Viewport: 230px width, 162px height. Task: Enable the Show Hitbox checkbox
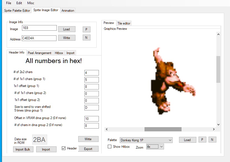tap(110, 147)
